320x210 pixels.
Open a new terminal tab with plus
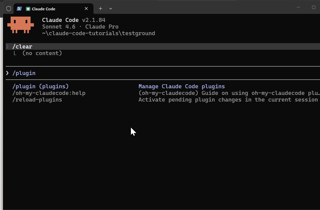(x=100, y=9)
